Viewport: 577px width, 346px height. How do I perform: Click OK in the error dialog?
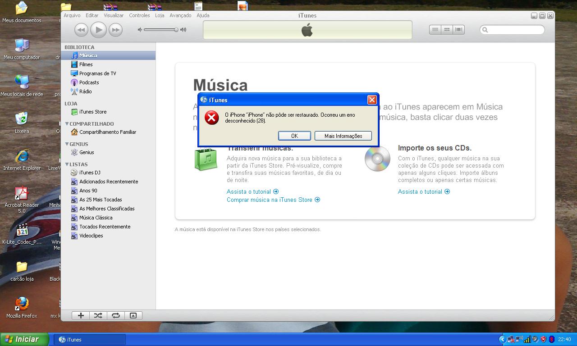[x=294, y=136]
